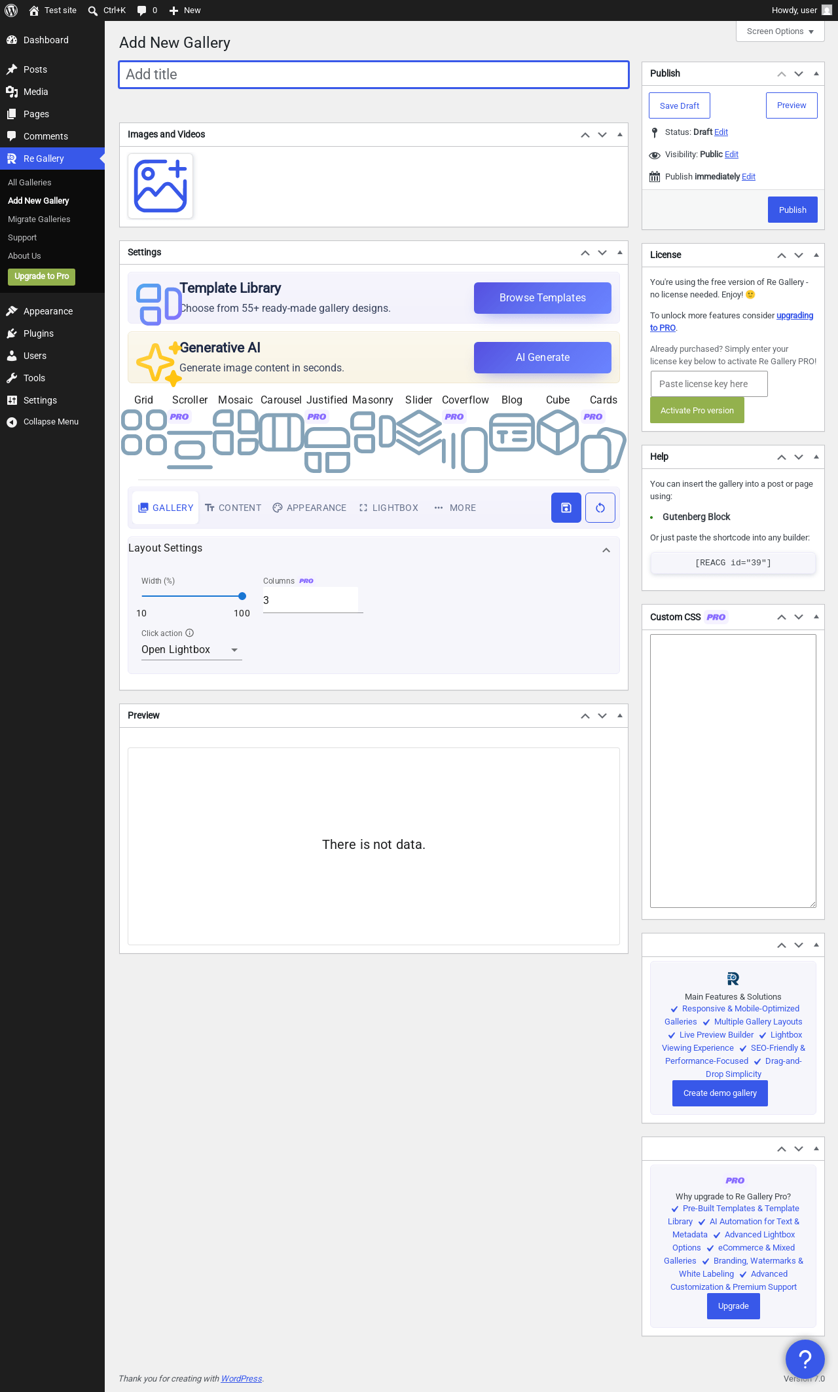The width and height of the screenshot is (838, 1392).
Task: Select the Grid gallery layout icon
Action: coord(144,432)
